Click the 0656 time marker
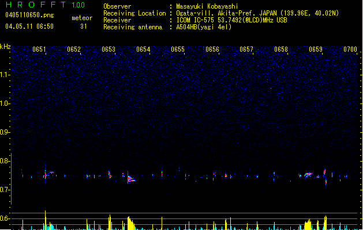The height and width of the screenshot is (230, 363). [212, 49]
